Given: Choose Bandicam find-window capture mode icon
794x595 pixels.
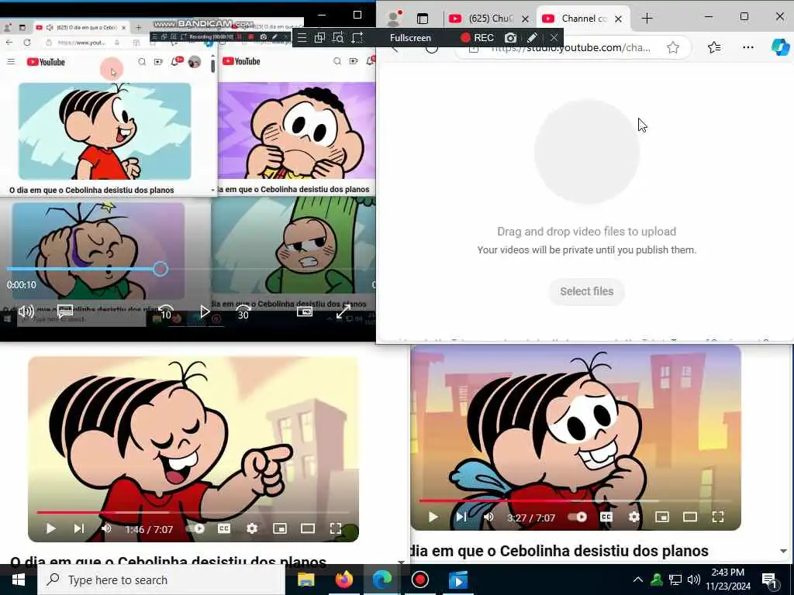Looking at the screenshot, I should (x=338, y=38).
